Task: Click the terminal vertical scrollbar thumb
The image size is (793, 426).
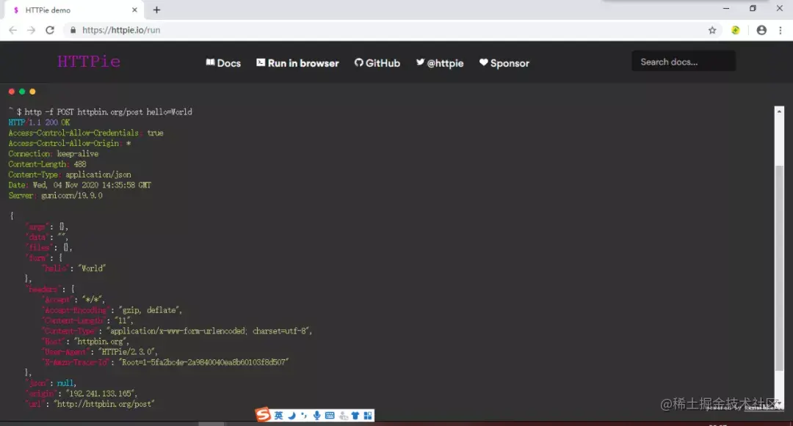Action: (x=779, y=268)
